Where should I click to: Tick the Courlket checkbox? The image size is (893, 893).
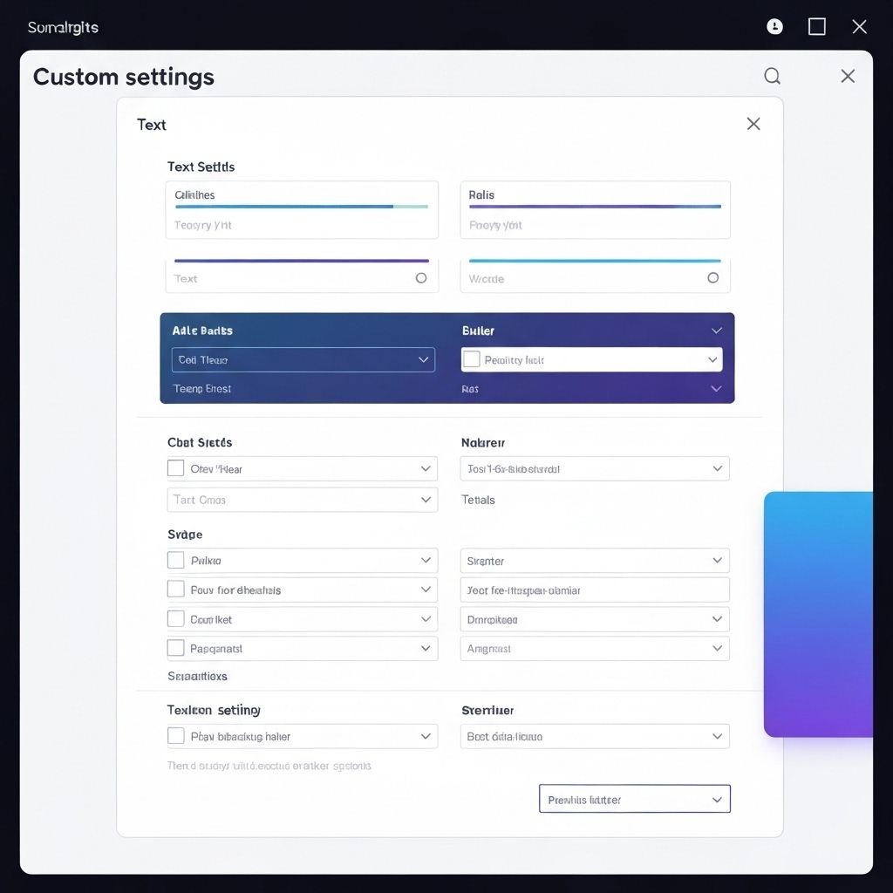(x=174, y=619)
